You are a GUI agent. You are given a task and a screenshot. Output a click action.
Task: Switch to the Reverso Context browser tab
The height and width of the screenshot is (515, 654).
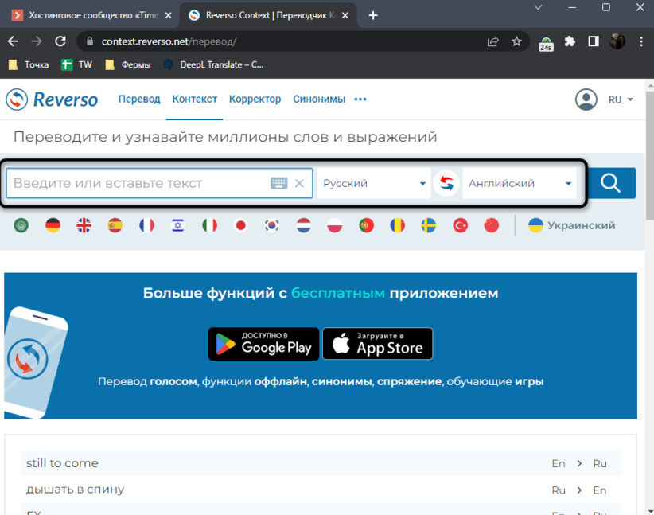point(269,15)
